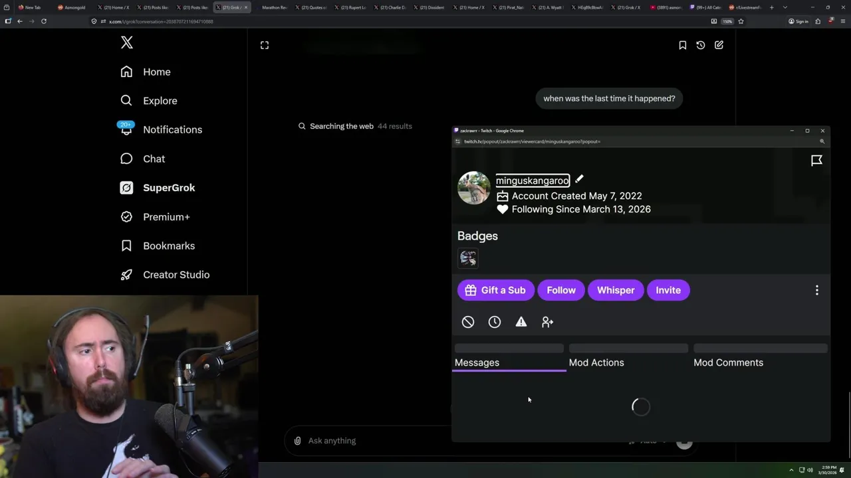Click zoom magnifier in Twitch popout address bar

[x=822, y=141]
